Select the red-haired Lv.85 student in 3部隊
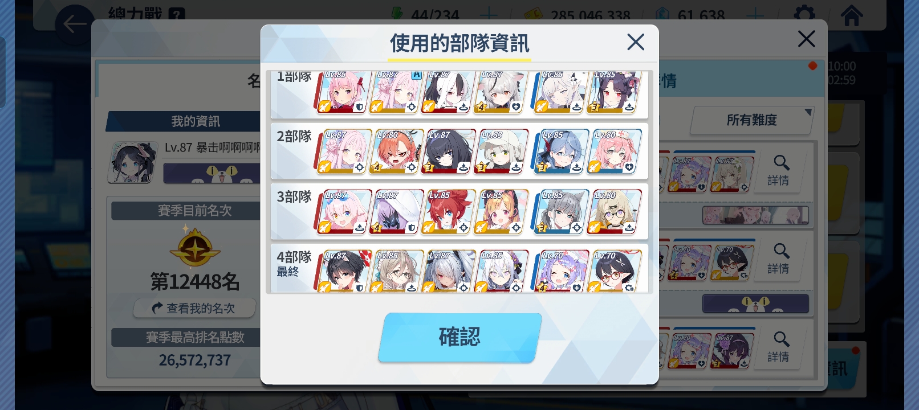Screen dimensions: 919x410 coord(449,212)
